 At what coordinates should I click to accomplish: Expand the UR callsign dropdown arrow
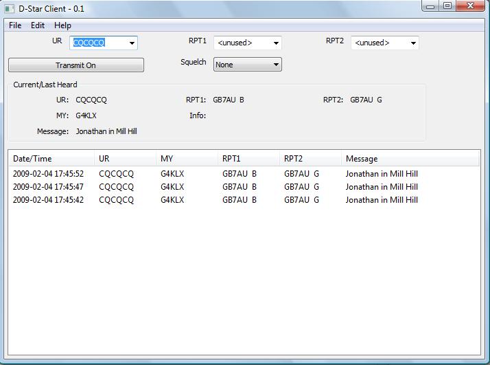[x=132, y=43]
